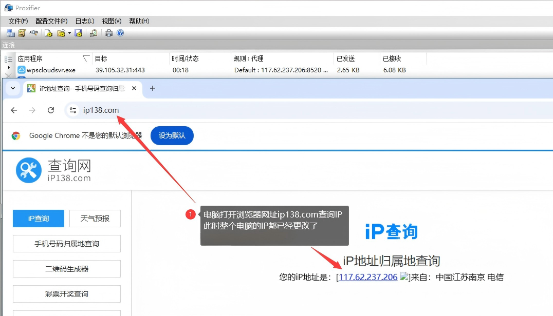Click 中国江苏南京 电信 location text
The width and height of the screenshot is (553, 316).
[x=470, y=278]
